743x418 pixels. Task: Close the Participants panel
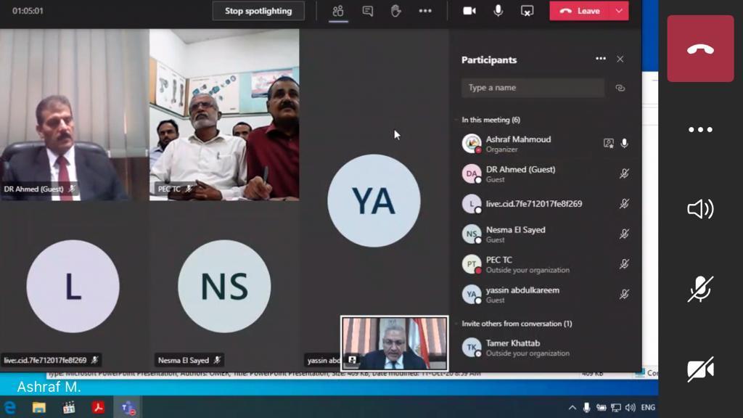620,60
